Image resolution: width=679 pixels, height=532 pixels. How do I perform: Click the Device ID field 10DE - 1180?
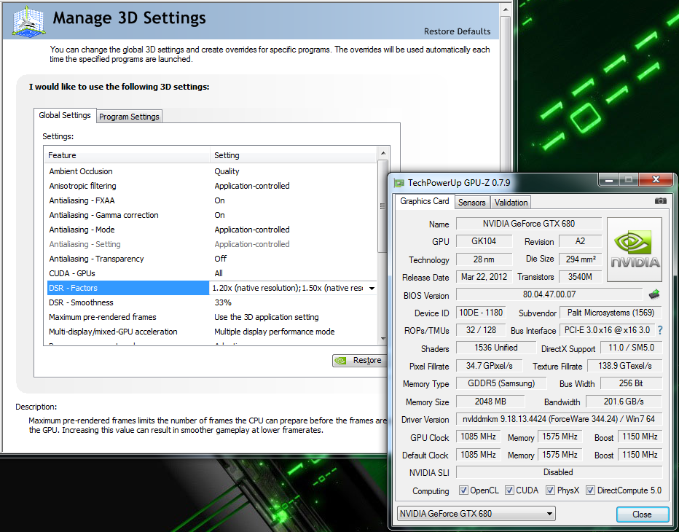coord(481,313)
